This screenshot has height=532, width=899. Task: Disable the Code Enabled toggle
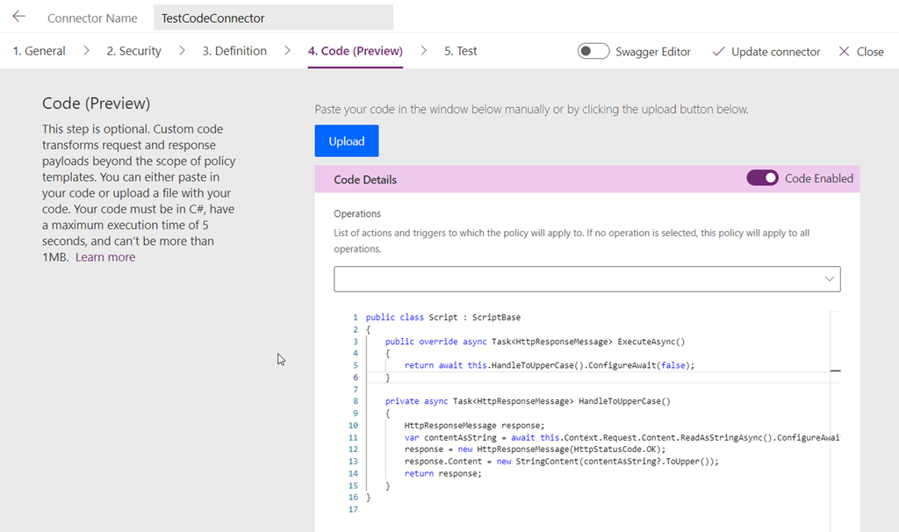point(762,178)
